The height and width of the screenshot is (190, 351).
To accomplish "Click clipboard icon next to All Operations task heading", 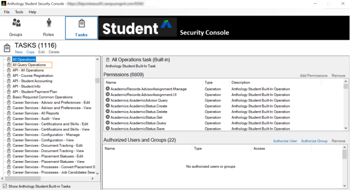I will 106,60.
